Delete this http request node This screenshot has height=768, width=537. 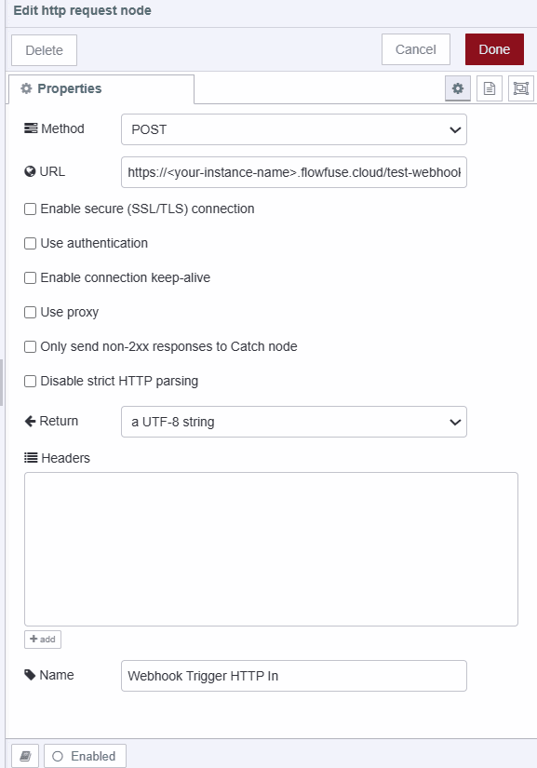click(43, 48)
